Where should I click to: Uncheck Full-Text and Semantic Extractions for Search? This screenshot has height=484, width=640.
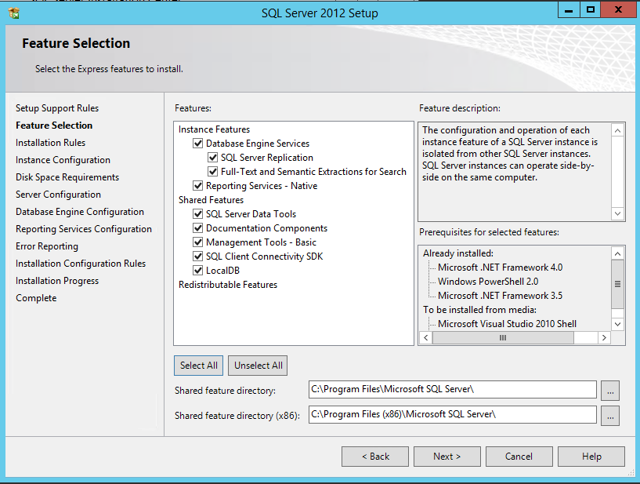point(212,172)
